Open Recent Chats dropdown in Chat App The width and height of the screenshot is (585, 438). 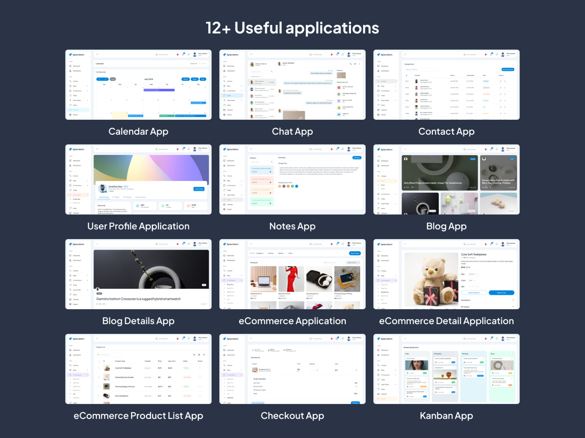coord(256,77)
